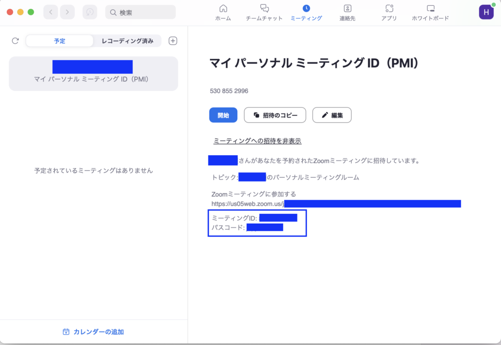
Task: Click the plus icon to schedule a meeting
Action: tap(173, 41)
